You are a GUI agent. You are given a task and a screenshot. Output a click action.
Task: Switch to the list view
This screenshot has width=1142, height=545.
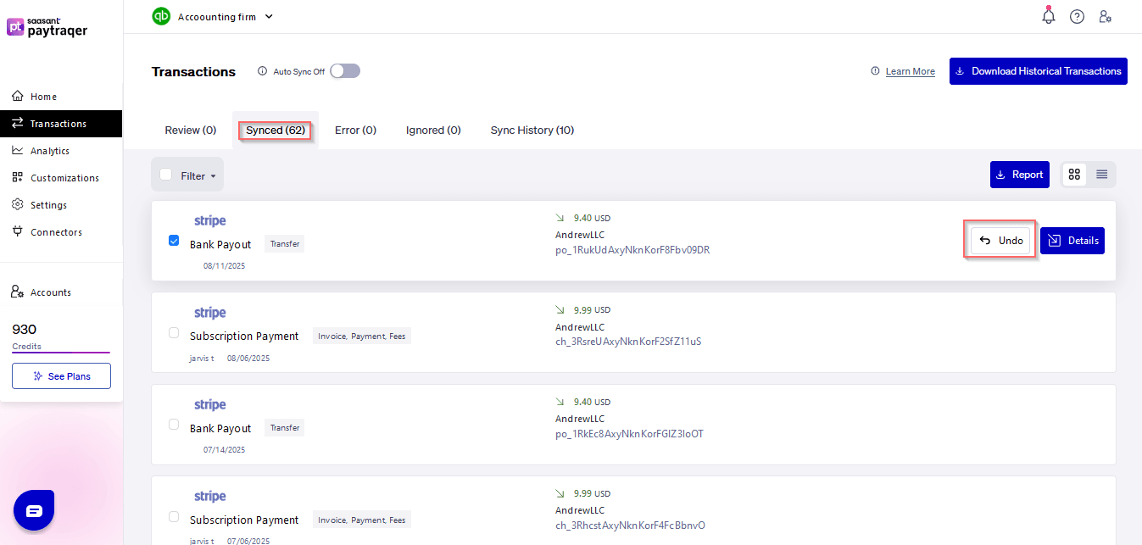coord(1101,175)
